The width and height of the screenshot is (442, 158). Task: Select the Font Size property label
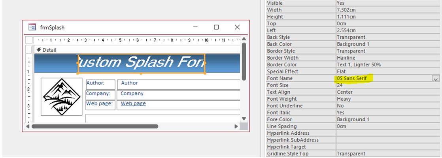click(x=278, y=85)
